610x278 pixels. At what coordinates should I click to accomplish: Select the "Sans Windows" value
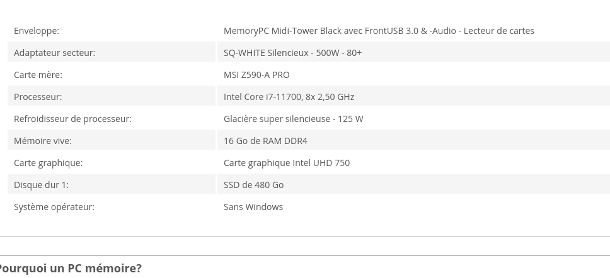pyautogui.click(x=253, y=207)
